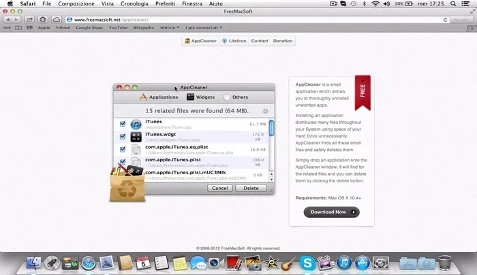Open iTunes from the Dock
The height and width of the screenshot is (275, 477).
(344, 263)
